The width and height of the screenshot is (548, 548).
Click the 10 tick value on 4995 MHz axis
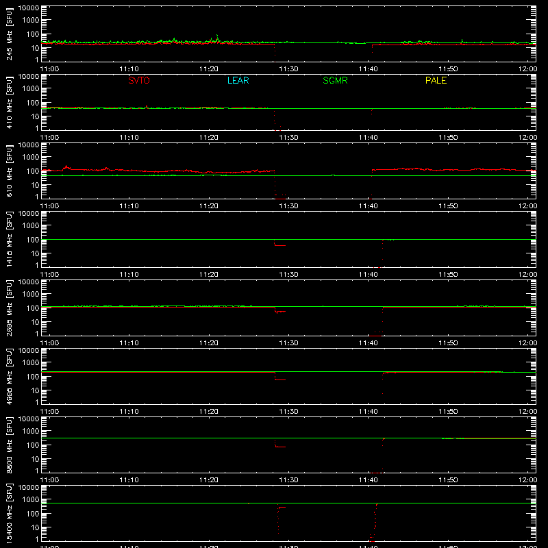click(35, 390)
